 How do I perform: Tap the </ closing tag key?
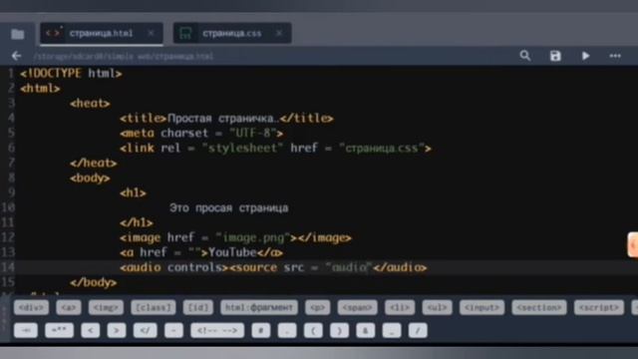(x=146, y=330)
